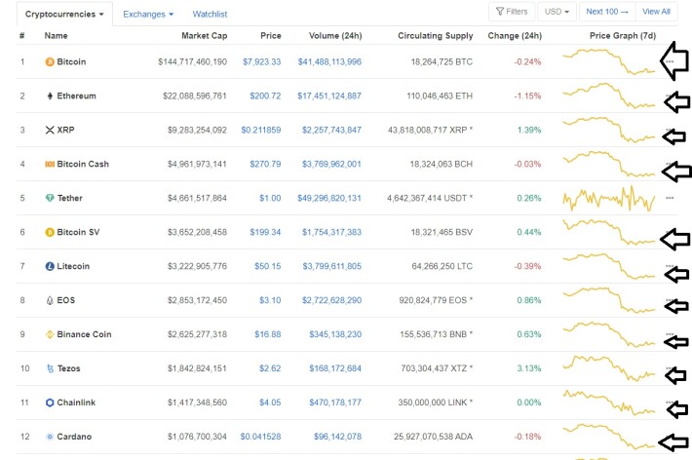Click Bitcoin volume $41,488,113,996
The image size is (692, 460).
329,61
